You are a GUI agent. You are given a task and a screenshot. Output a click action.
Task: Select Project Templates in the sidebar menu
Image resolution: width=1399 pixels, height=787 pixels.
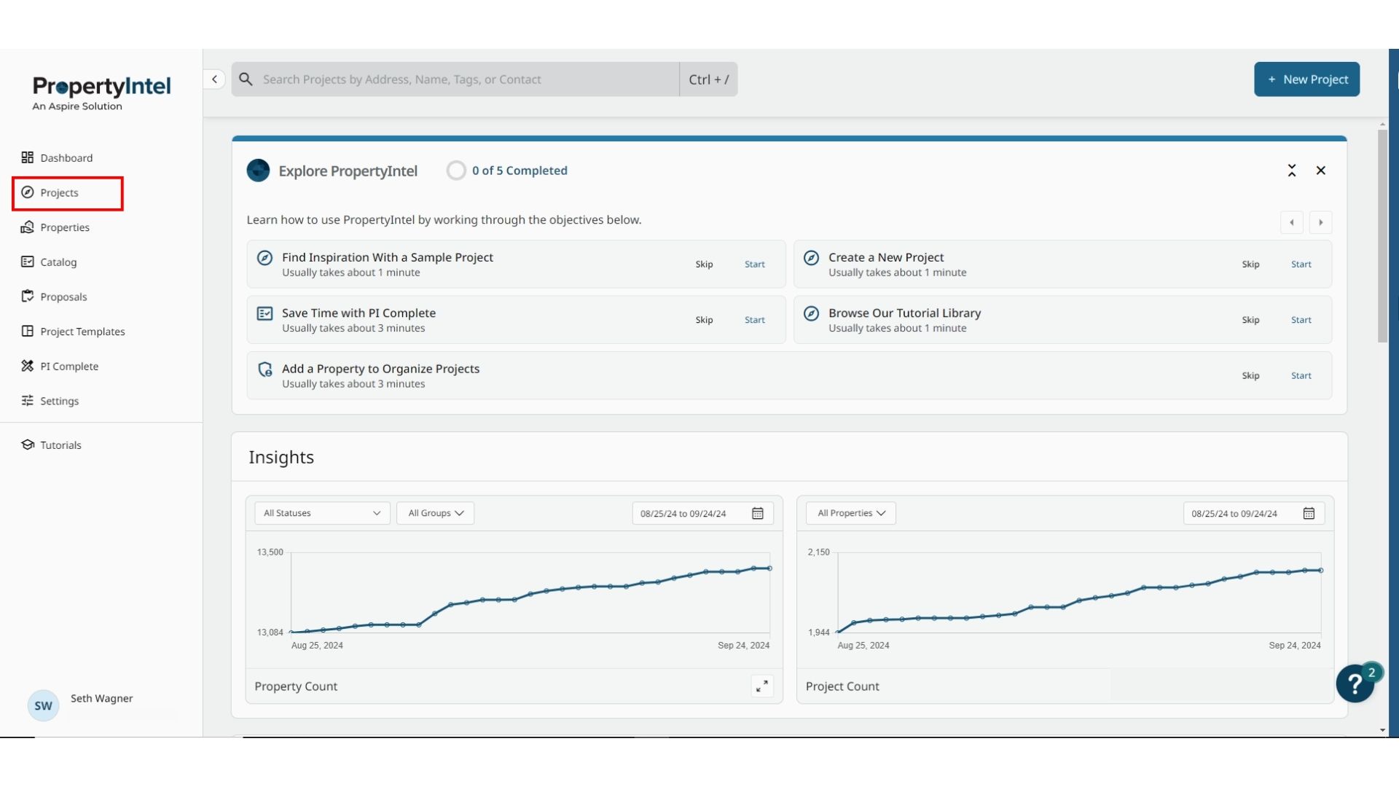click(x=82, y=331)
